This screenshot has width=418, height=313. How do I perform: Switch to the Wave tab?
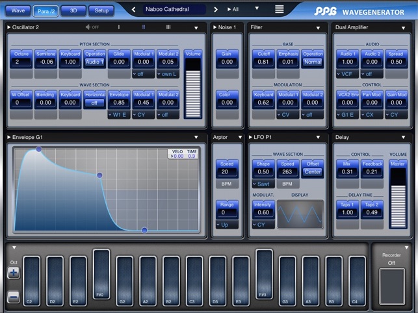click(18, 10)
